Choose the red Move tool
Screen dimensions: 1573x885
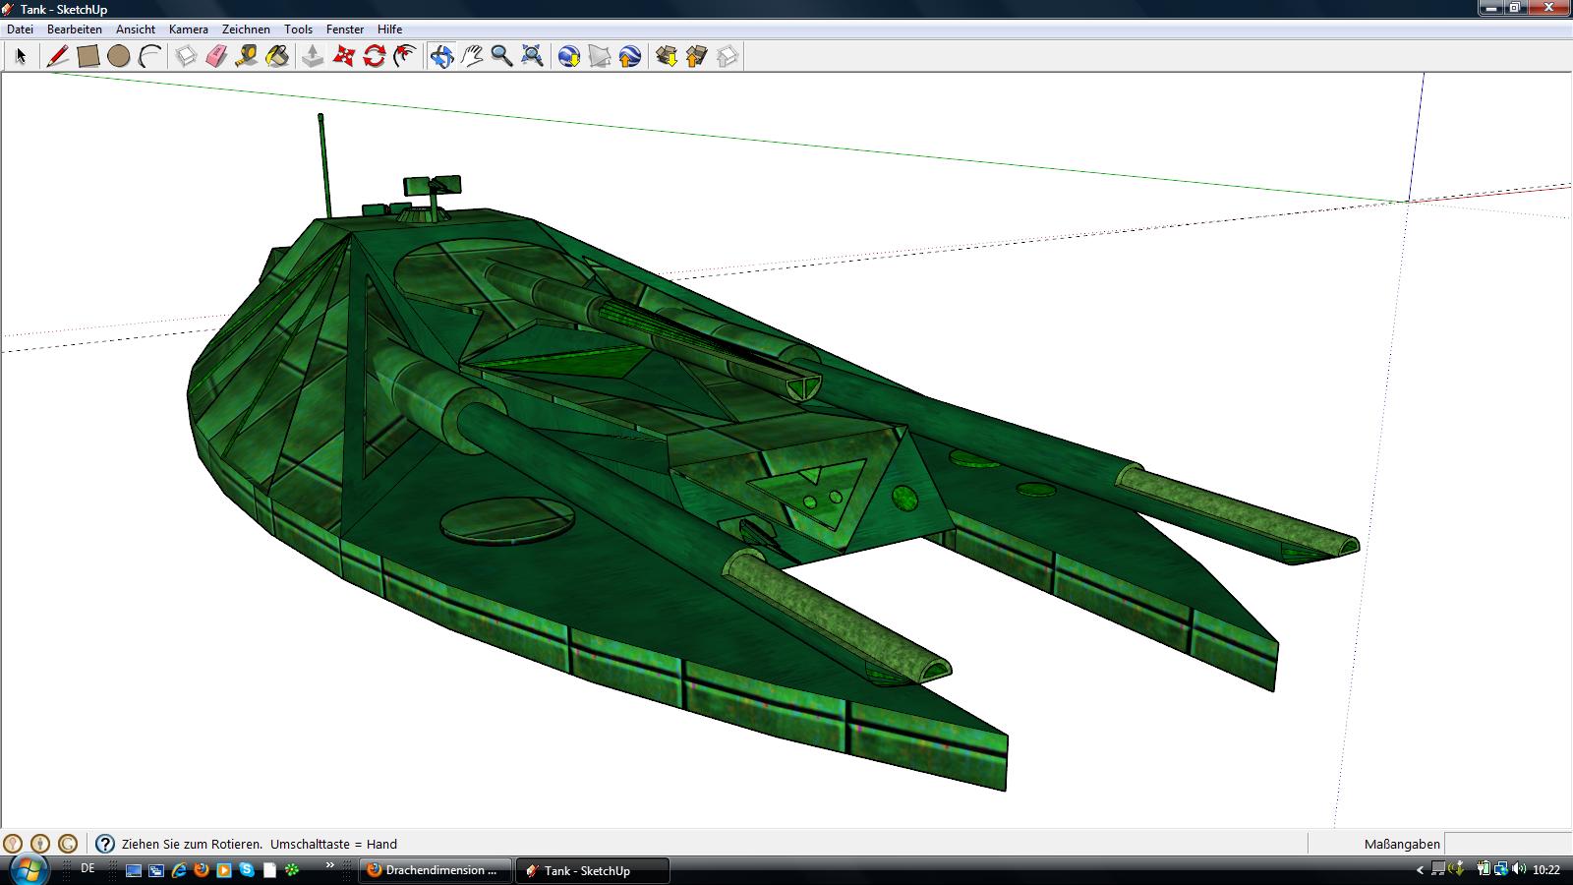click(x=343, y=56)
